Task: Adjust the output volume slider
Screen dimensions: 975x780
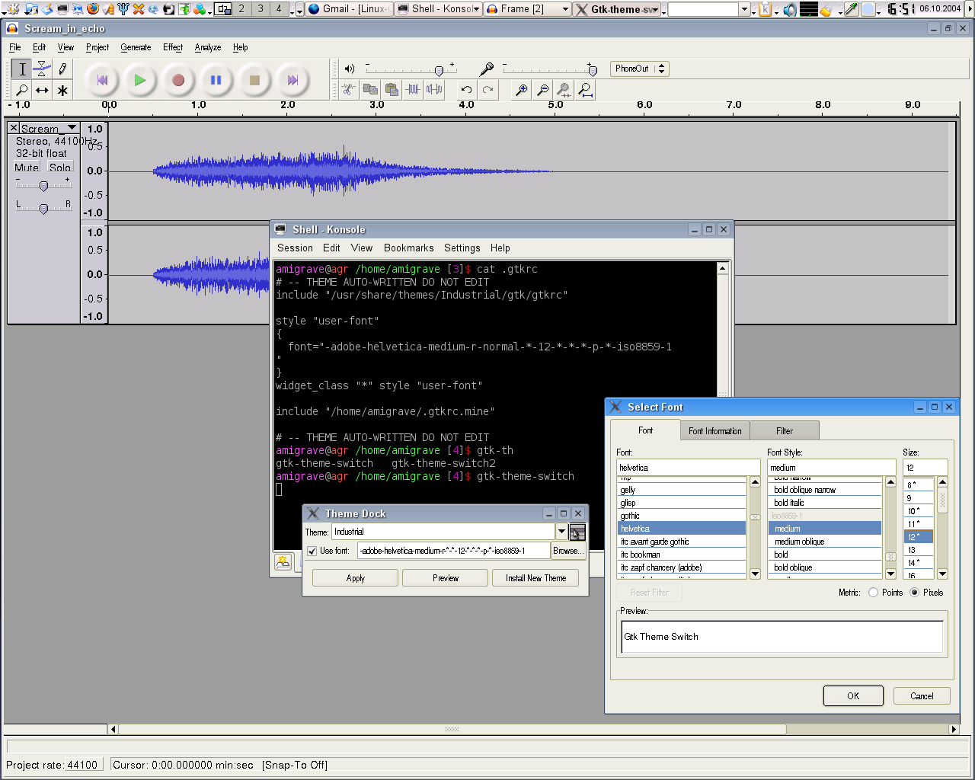Action: [x=439, y=71]
